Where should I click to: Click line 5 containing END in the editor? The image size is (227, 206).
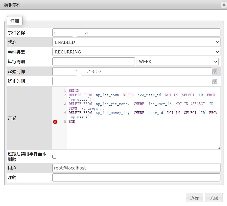pyautogui.click(x=71, y=122)
